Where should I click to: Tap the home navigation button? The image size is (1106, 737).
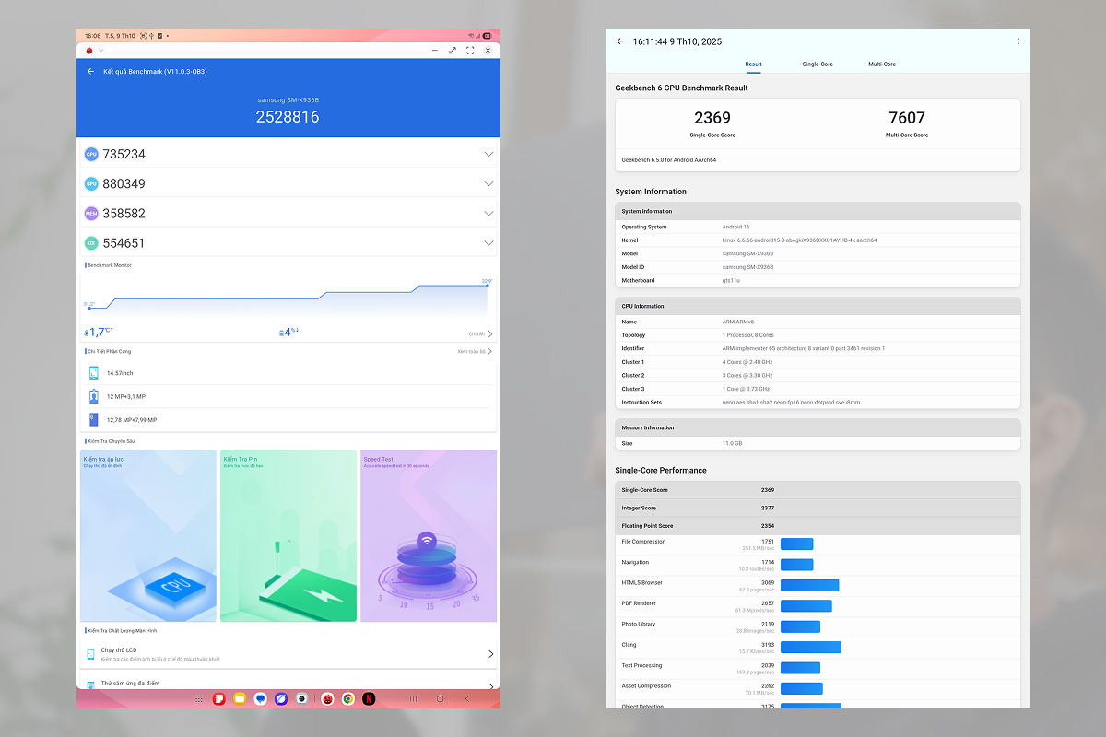click(x=441, y=699)
